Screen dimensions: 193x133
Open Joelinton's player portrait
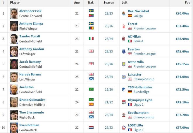tap(14, 90)
